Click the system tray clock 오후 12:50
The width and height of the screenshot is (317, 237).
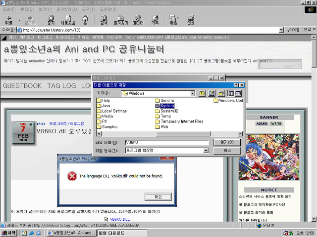click(x=305, y=233)
